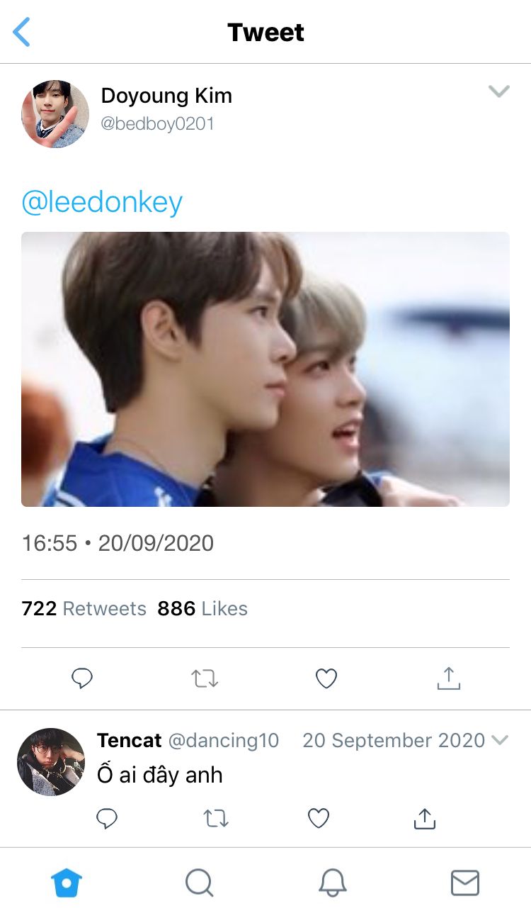Share Tencat's reply
Image resolution: width=531 pixels, height=918 pixels.
click(423, 819)
